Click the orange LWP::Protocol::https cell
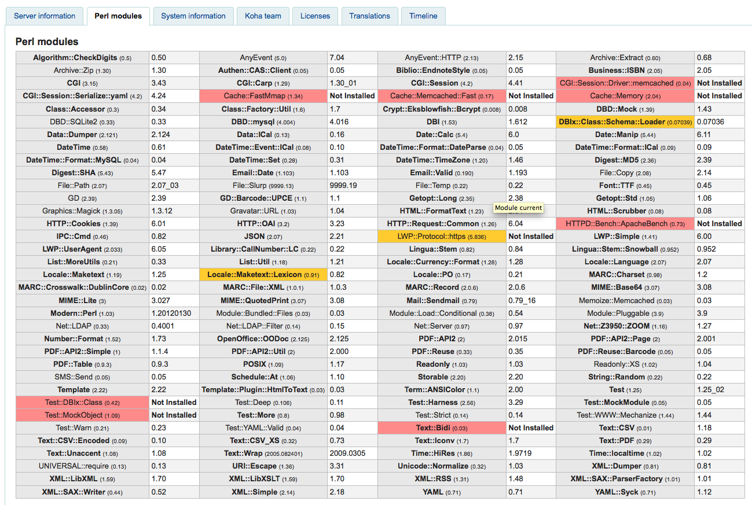 click(442, 237)
